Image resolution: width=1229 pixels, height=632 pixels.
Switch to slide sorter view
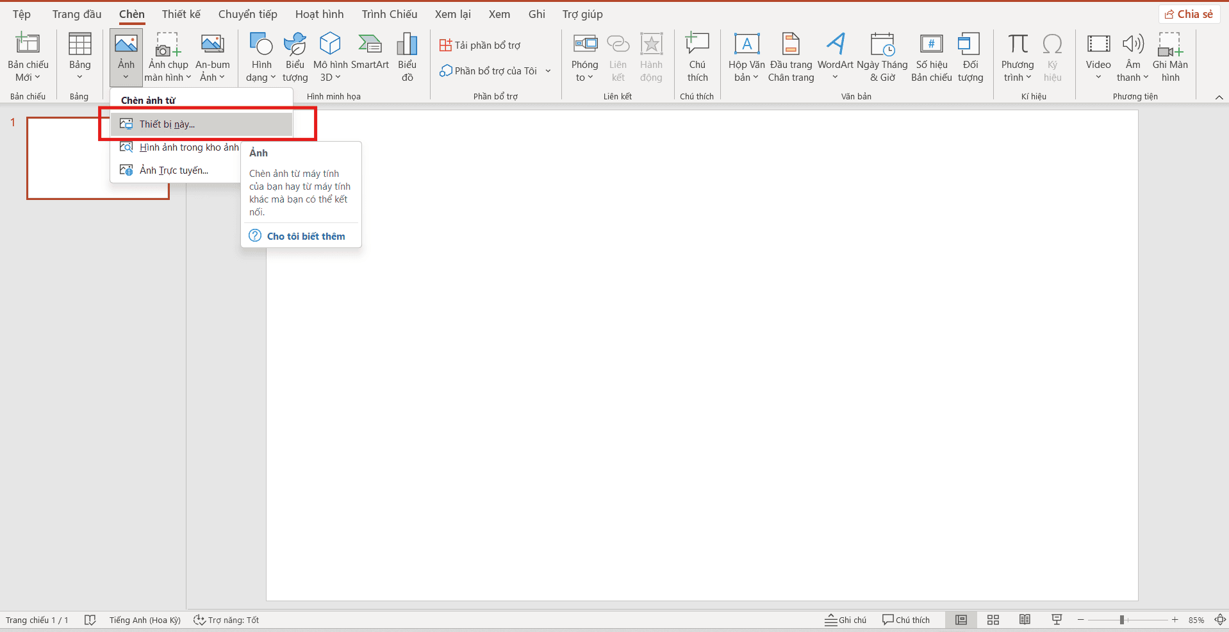(x=993, y=620)
